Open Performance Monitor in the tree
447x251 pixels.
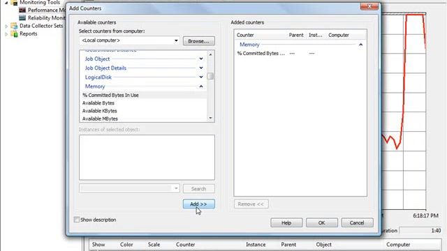[47, 10]
